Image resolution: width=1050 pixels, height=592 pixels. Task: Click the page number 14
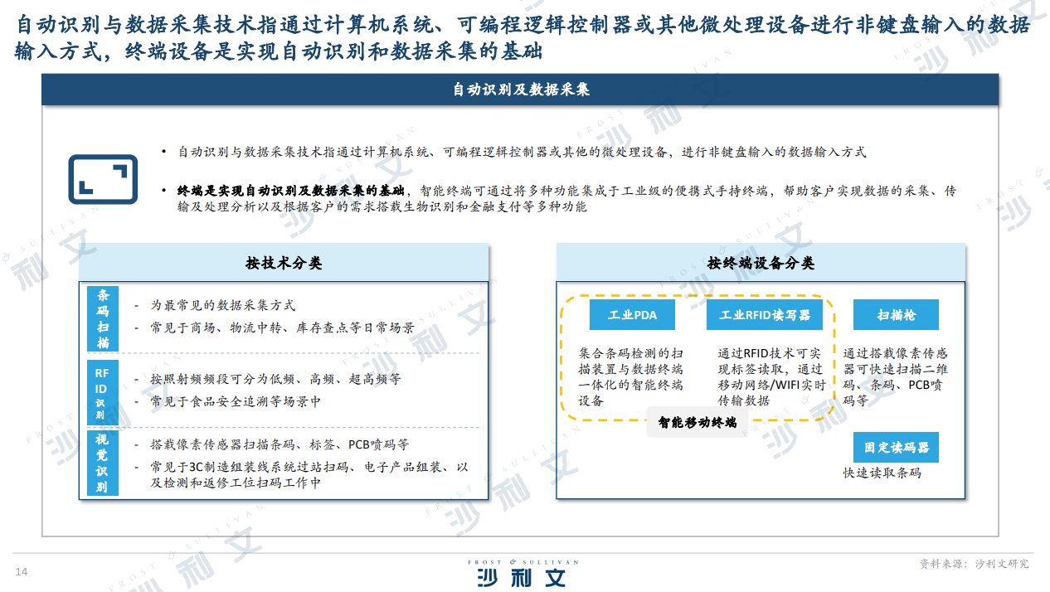[22, 572]
